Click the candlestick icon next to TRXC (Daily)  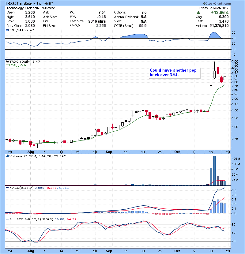[7, 62]
